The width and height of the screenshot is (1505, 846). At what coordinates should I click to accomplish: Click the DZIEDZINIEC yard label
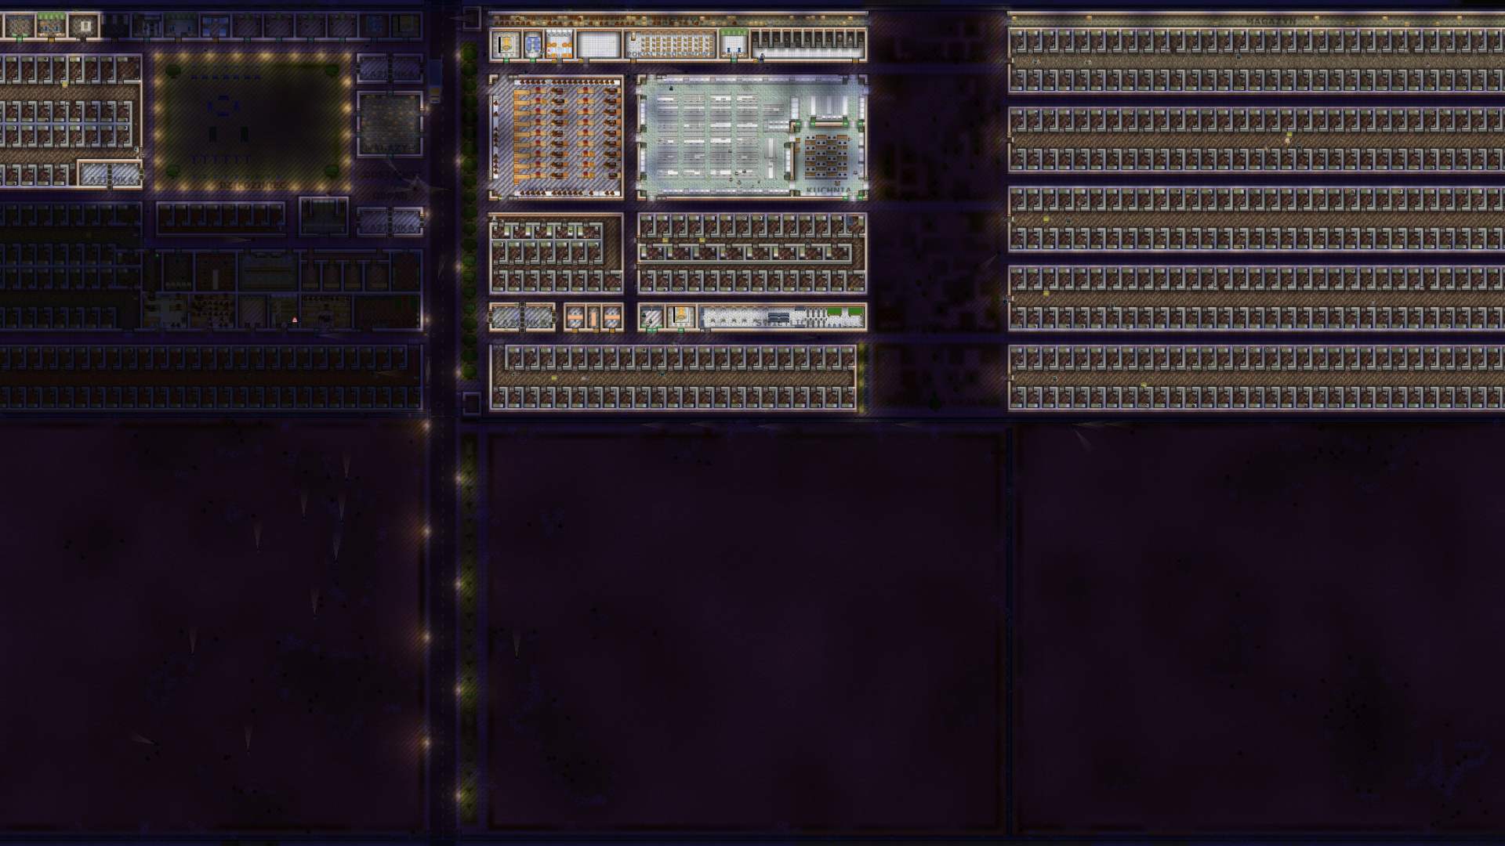252,186
